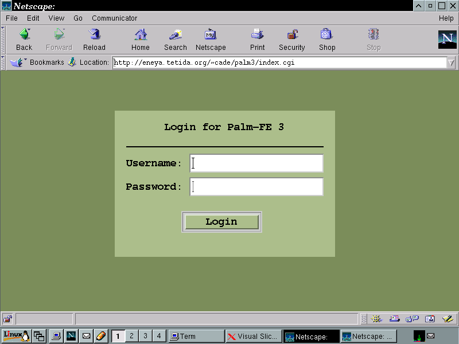Click the status bar padlock security icon
Image resolution: width=459 pixels, height=344 pixels.
8,319
